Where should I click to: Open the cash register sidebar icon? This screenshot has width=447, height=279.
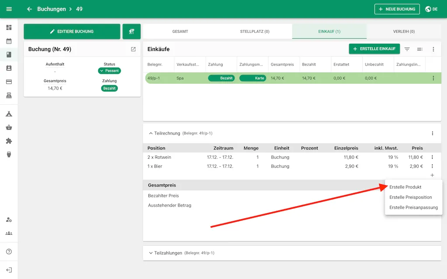tap(9, 95)
